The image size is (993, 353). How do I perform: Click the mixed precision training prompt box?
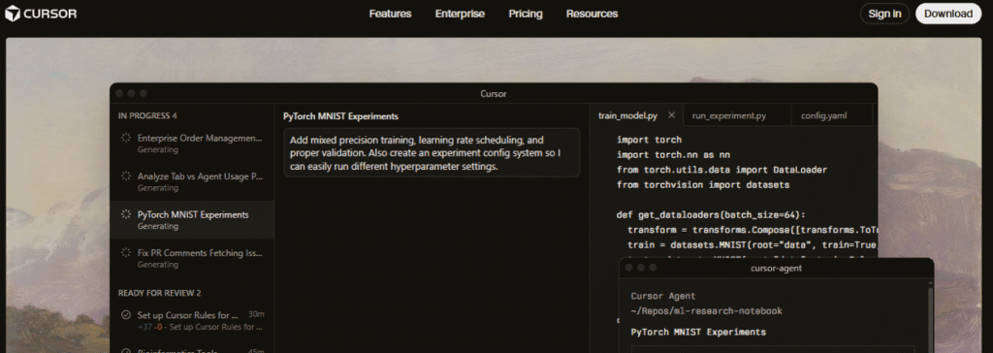tap(432, 152)
